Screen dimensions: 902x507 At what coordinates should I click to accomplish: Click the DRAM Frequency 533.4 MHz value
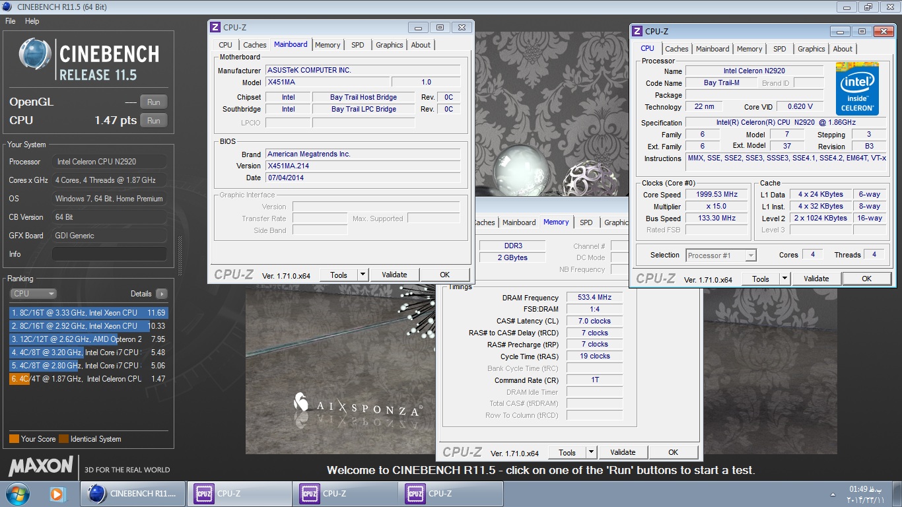coord(594,298)
